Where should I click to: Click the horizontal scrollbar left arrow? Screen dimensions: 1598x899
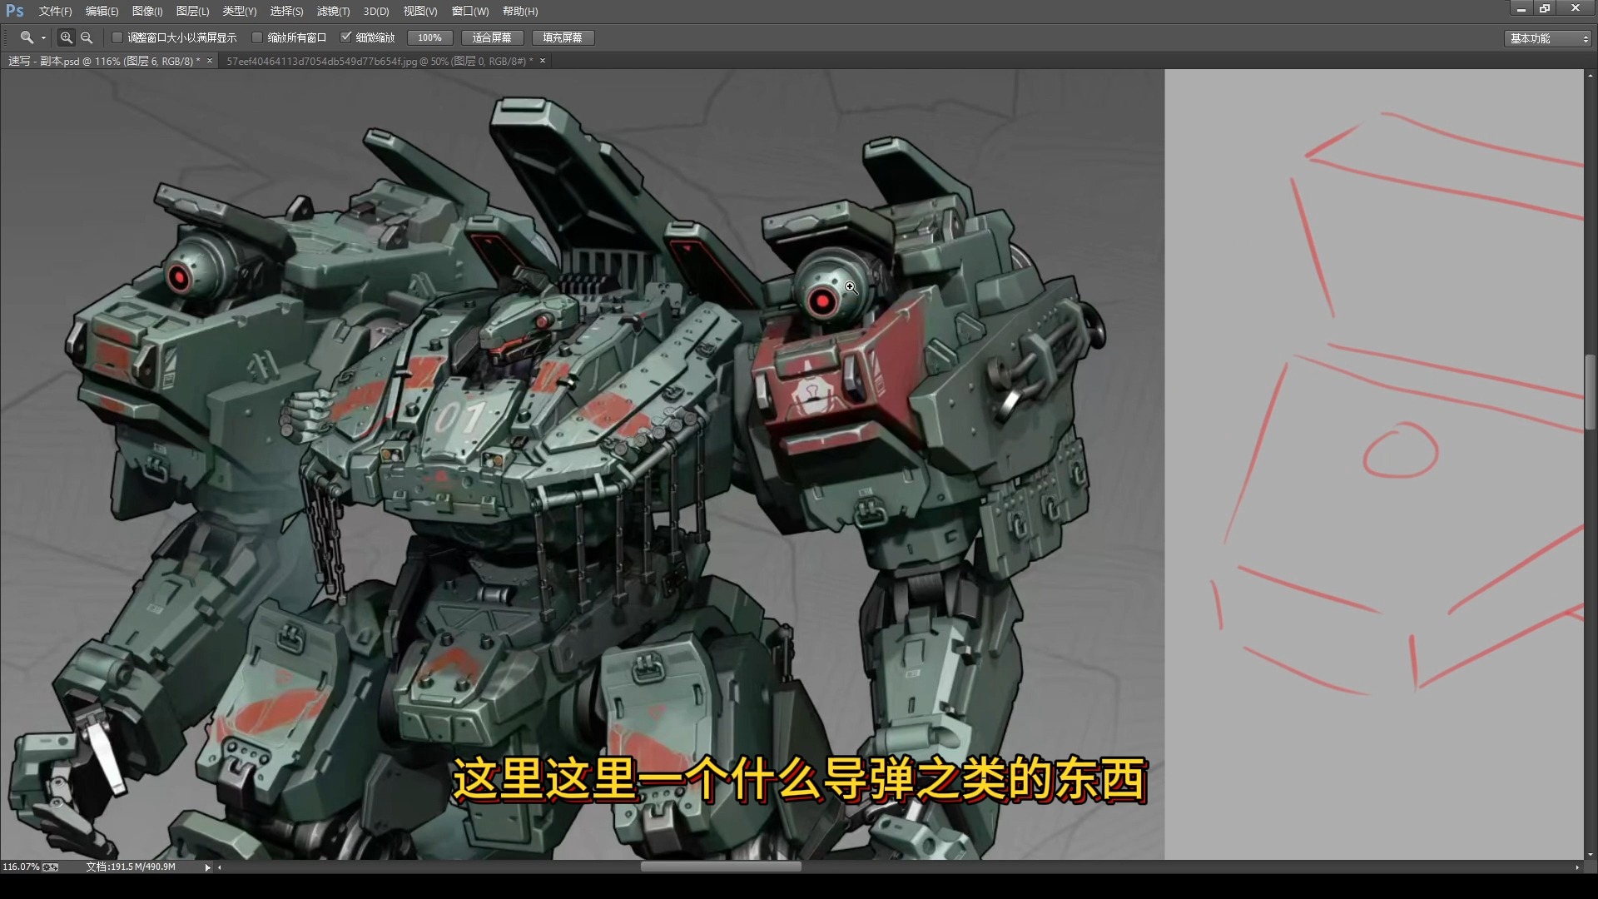click(x=220, y=867)
